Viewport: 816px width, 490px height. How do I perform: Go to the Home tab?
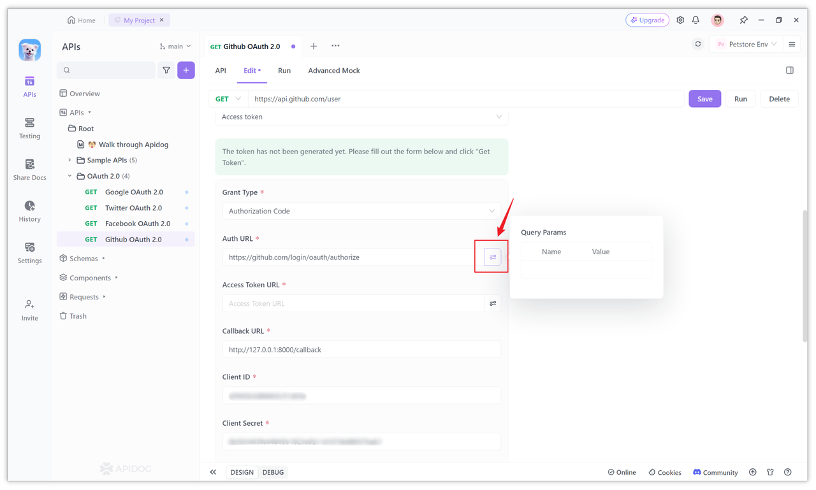[82, 20]
